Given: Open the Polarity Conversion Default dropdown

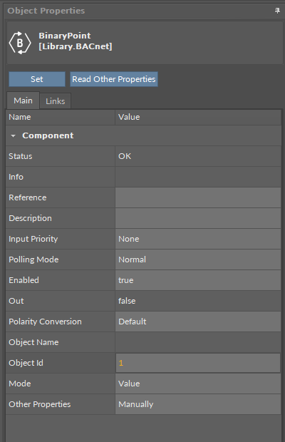Looking at the screenshot, I should (198, 322).
